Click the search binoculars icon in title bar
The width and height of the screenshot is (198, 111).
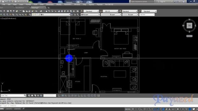pyautogui.click(x=156, y=2)
